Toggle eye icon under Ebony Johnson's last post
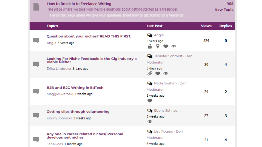 tap(150, 122)
